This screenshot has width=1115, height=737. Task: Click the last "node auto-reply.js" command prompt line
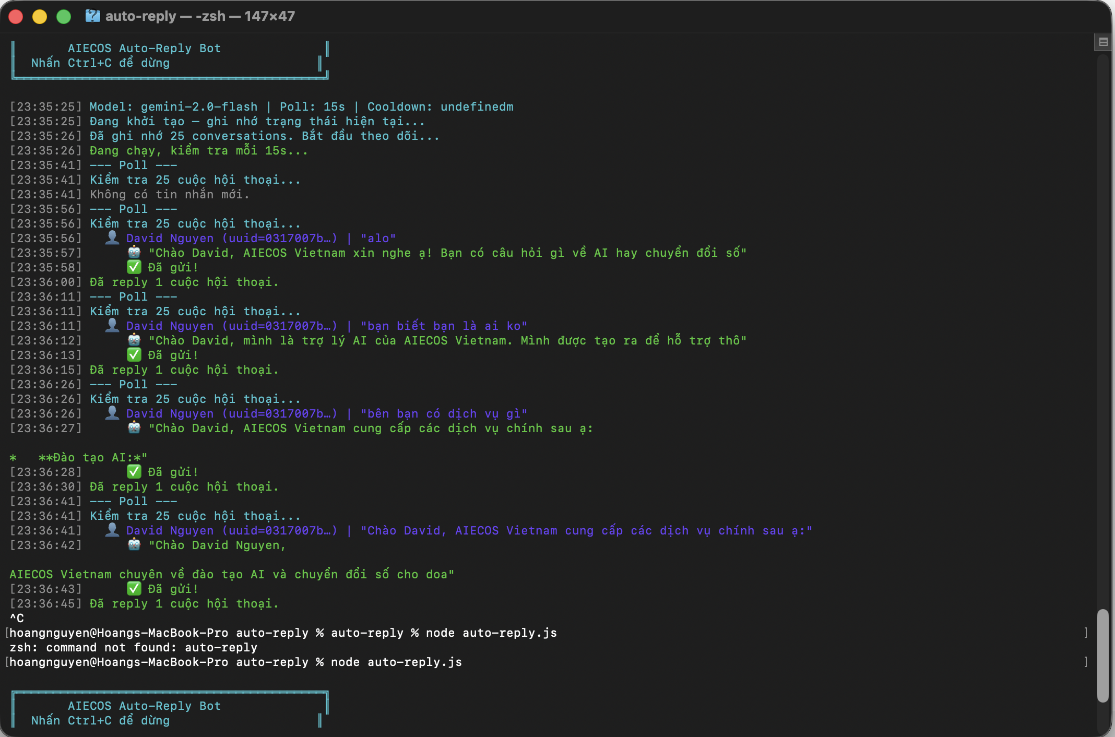click(235, 662)
